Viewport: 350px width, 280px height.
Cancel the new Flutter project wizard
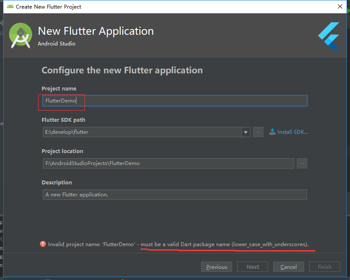(288, 267)
